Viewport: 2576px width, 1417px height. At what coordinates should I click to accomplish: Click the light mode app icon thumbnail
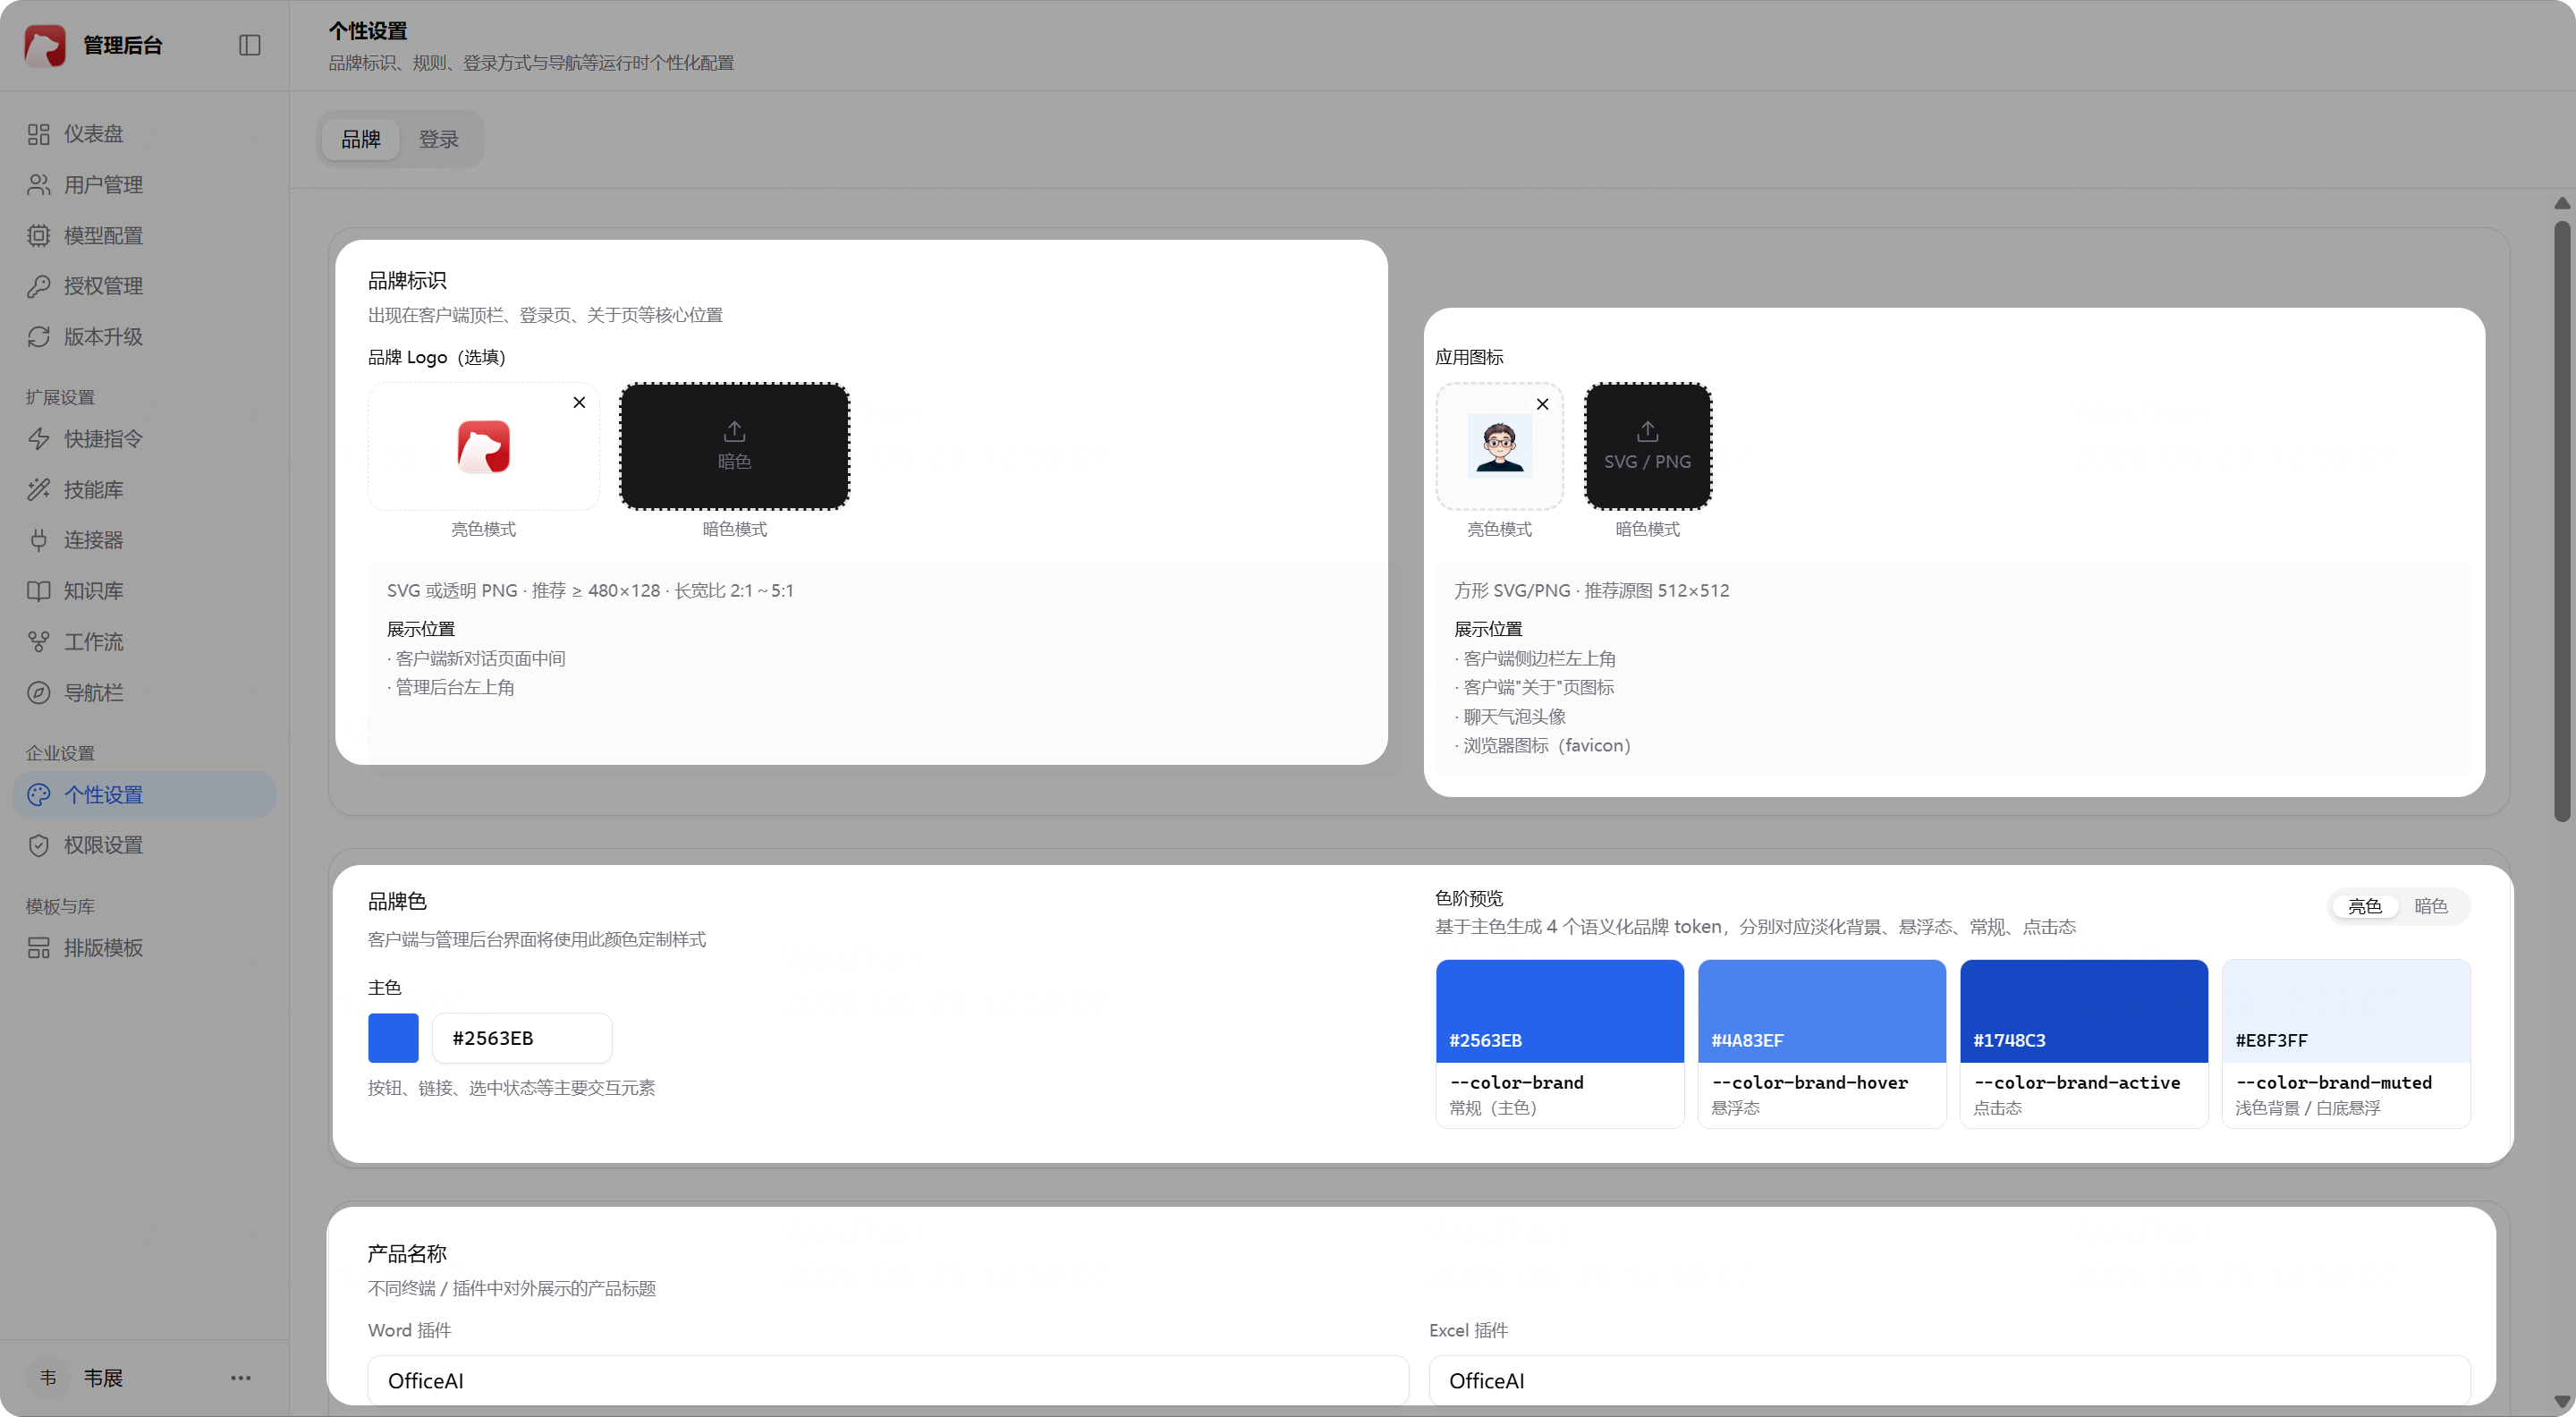tap(1499, 447)
